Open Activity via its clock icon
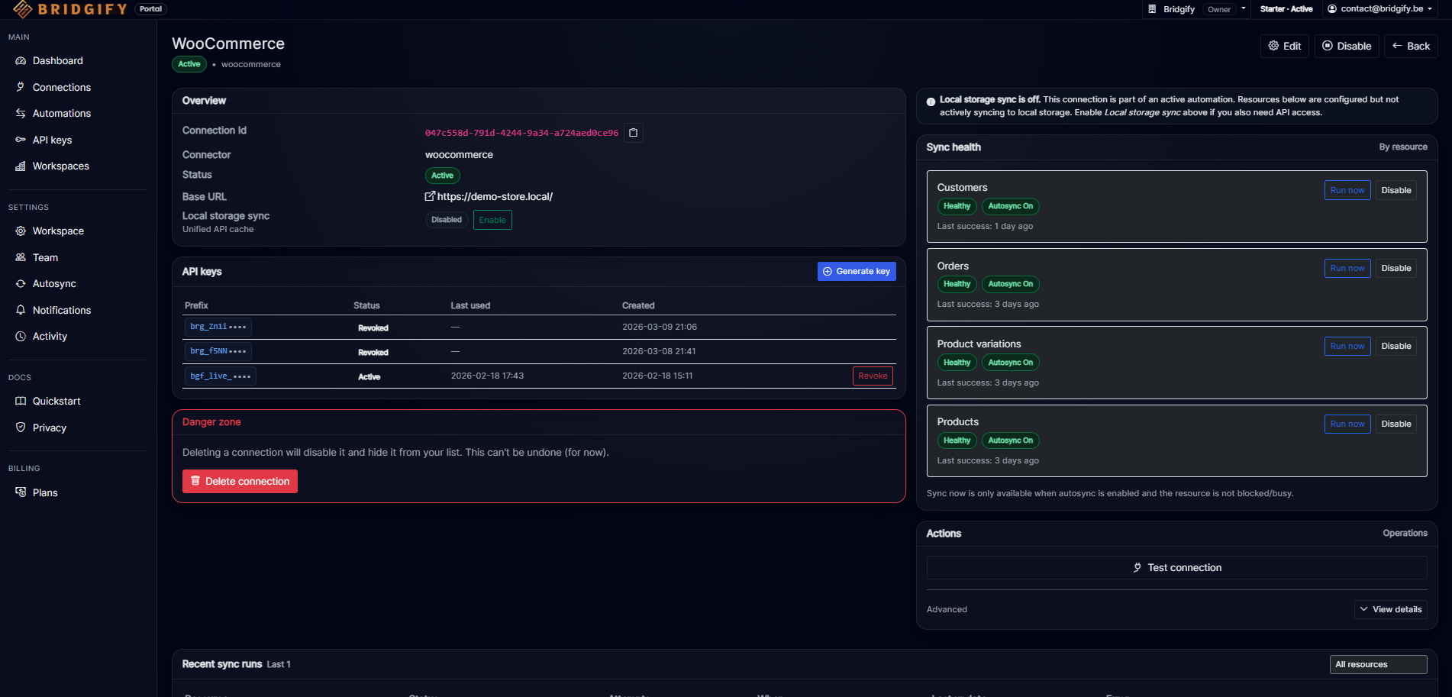 coord(21,337)
